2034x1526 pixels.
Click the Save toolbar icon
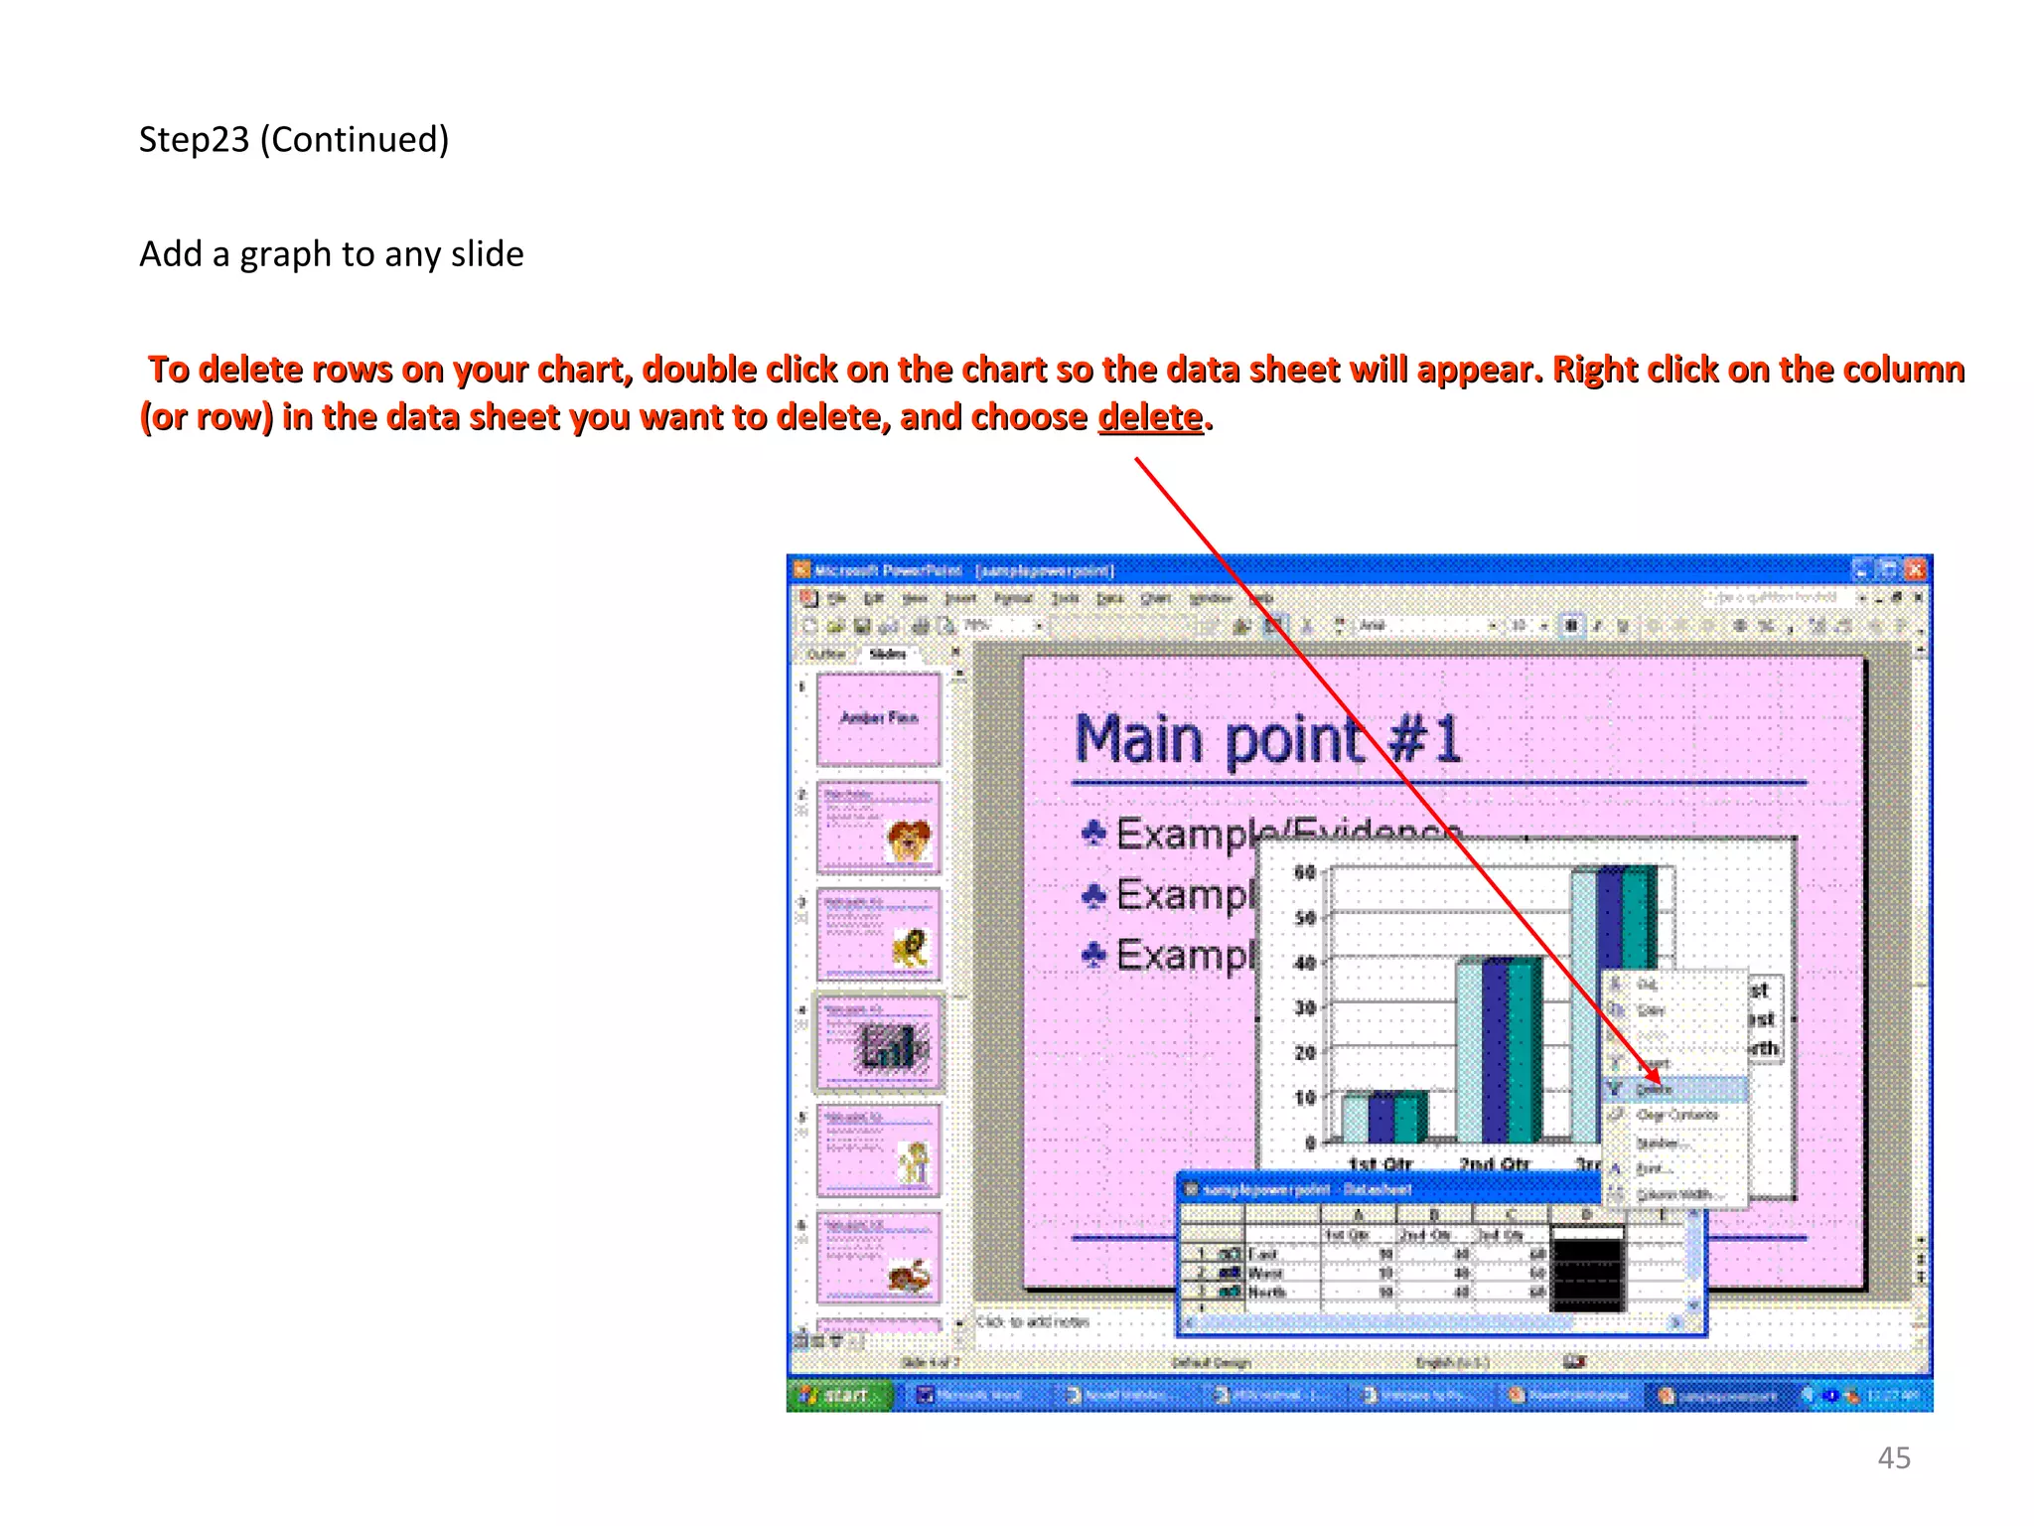point(862,625)
